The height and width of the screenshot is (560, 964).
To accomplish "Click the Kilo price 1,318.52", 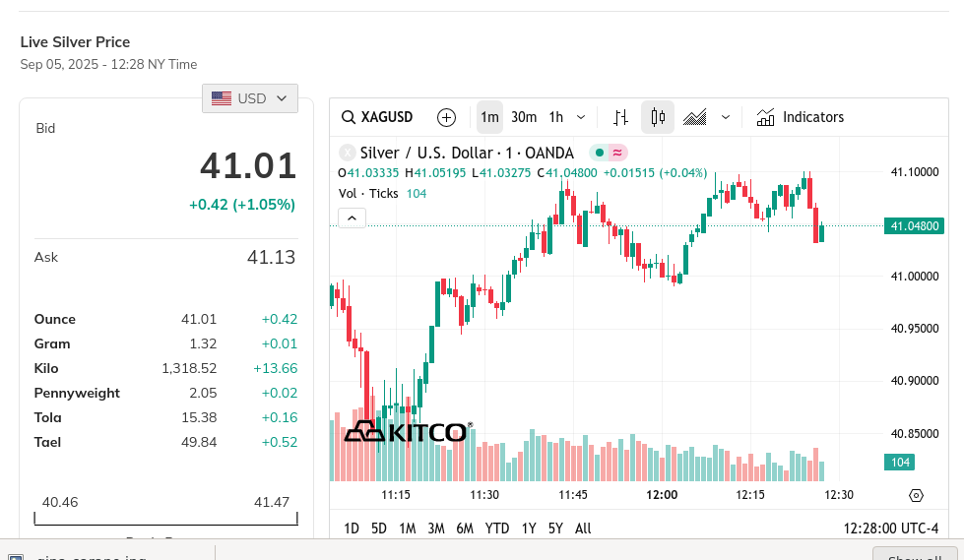I will (189, 368).
